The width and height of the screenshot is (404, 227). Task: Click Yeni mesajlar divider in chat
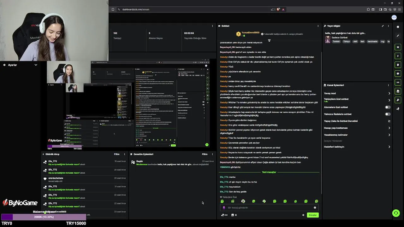[x=269, y=172]
